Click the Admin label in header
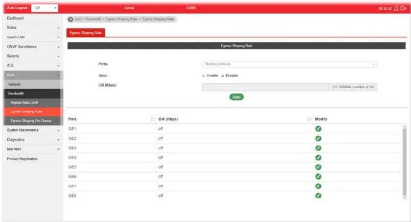Screen dimensions: 411x222 (x=129, y=8)
